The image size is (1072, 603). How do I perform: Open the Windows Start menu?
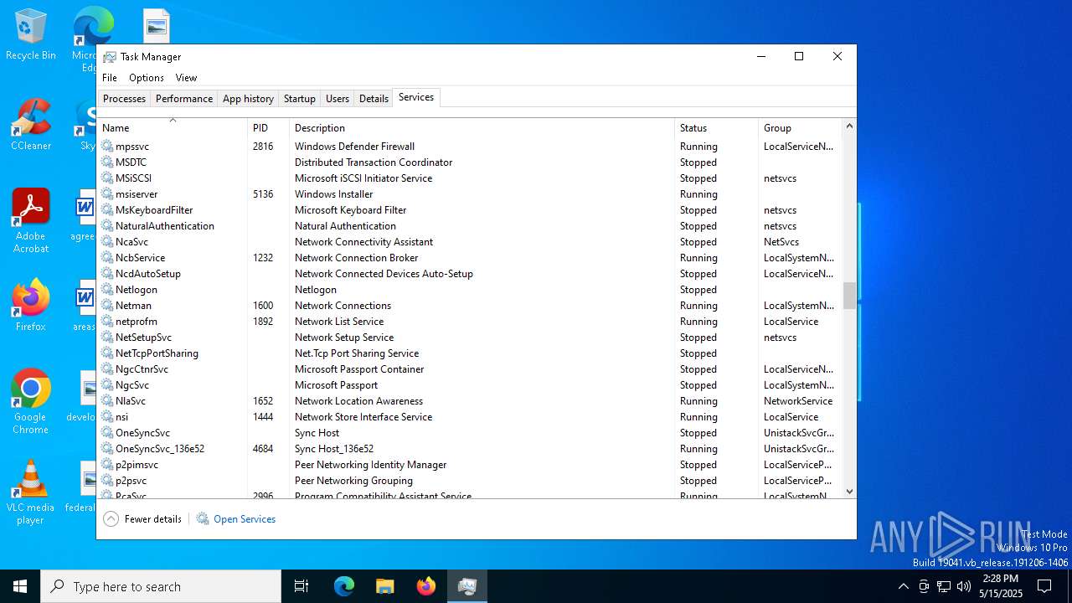click(x=20, y=586)
